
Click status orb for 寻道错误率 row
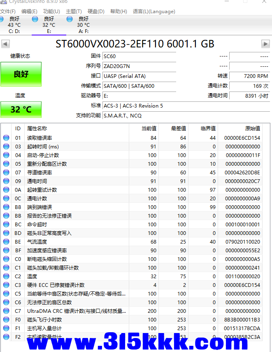[6, 173]
